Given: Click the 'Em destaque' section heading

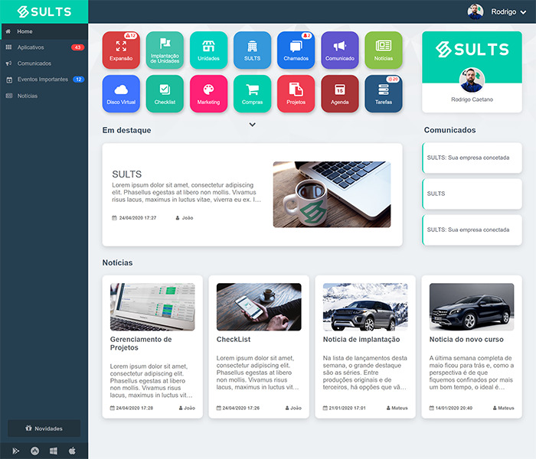Looking at the screenshot, I should [126, 130].
